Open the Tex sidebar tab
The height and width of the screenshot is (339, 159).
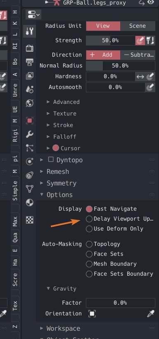coord(15,306)
